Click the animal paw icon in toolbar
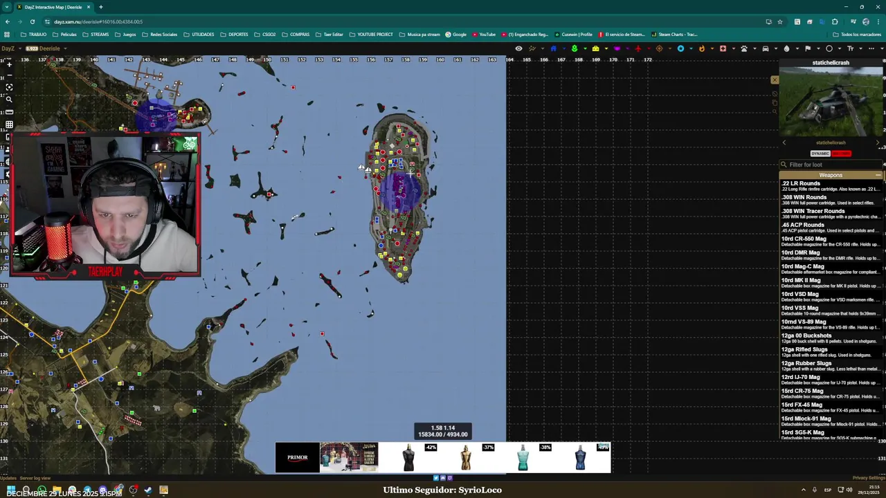Image resolution: width=886 pixels, height=498 pixels. click(x=744, y=48)
